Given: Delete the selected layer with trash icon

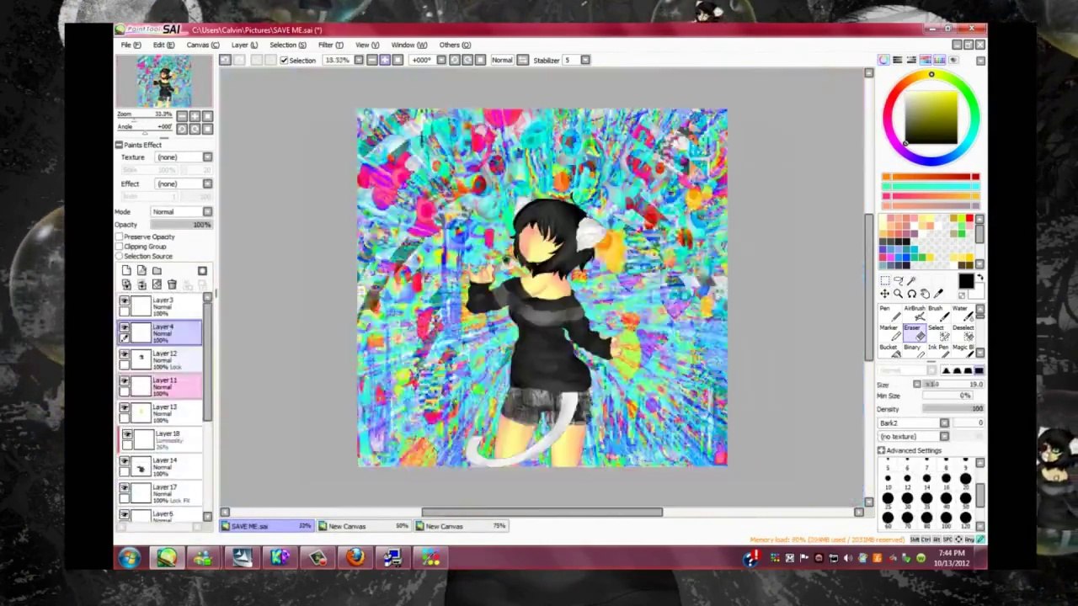Looking at the screenshot, I should (x=172, y=285).
